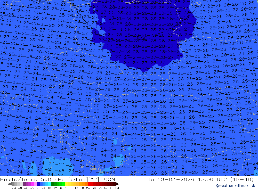Click the dark right arrow of the color scale
This screenshot has width=258, height=189.
117,184
